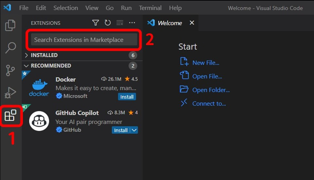Open dropdown arrow beside Copilot Install
The height and width of the screenshot is (180, 314).
point(134,130)
